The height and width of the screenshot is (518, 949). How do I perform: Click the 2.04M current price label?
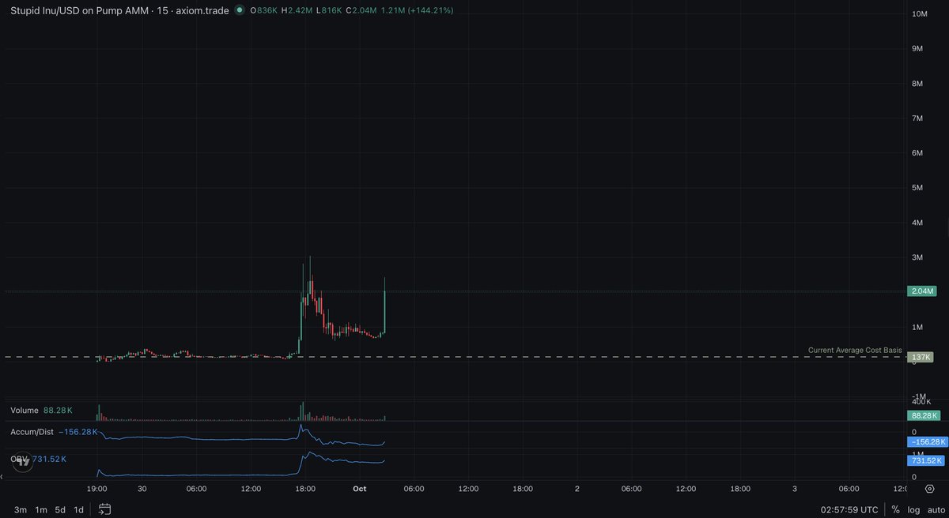coord(922,291)
